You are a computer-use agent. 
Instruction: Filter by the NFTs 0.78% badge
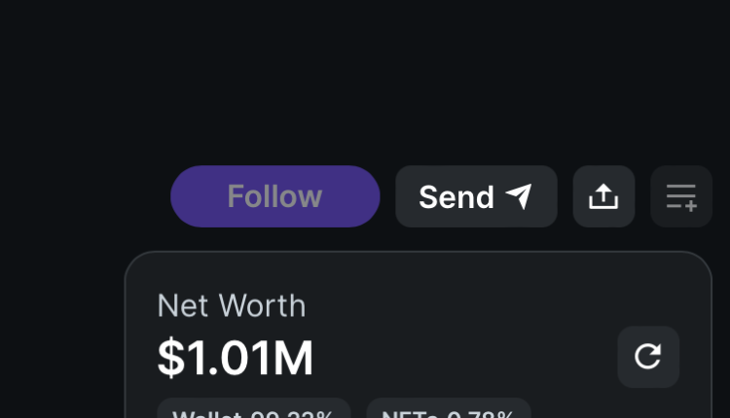click(x=449, y=410)
